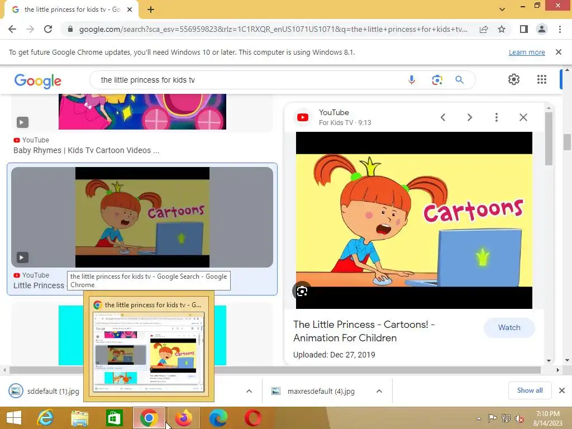This screenshot has width=572, height=429.
Task: Open the Chrome profile avatar
Action: (542, 29)
